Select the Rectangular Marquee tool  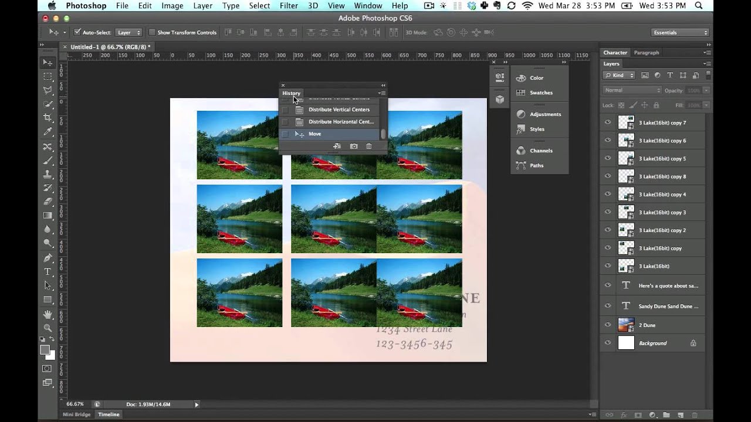coord(48,76)
